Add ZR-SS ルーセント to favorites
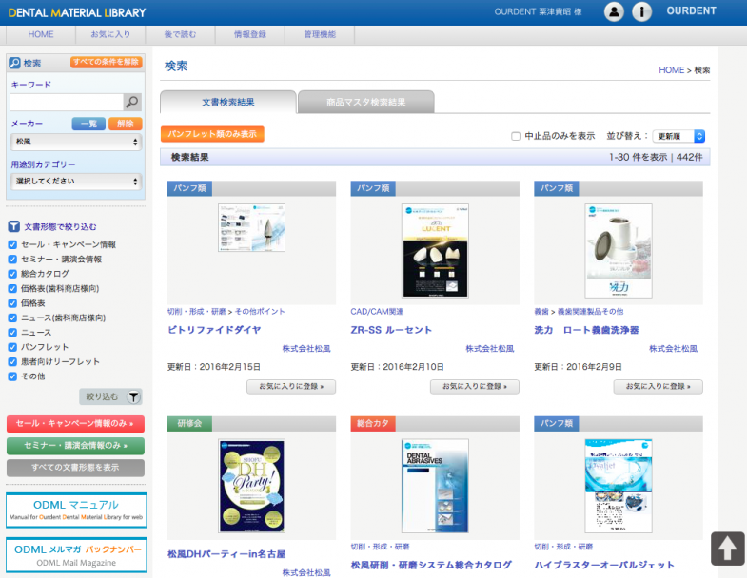The image size is (747, 578). [475, 387]
